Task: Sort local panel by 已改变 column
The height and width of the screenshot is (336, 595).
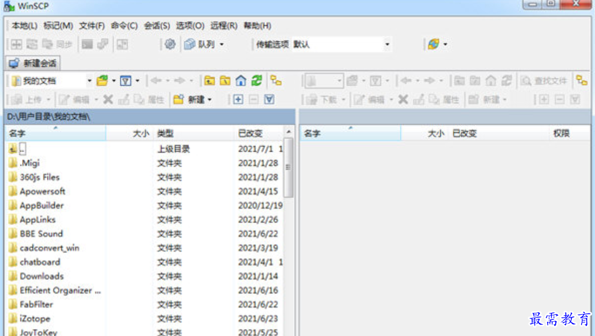Action: pyautogui.click(x=259, y=133)
